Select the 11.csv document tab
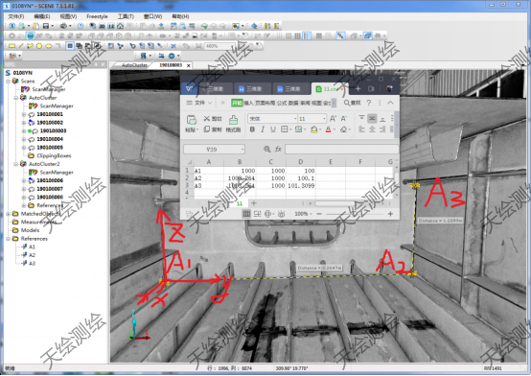The height and width of the screenshot is (376, 531). coord(327,89)
